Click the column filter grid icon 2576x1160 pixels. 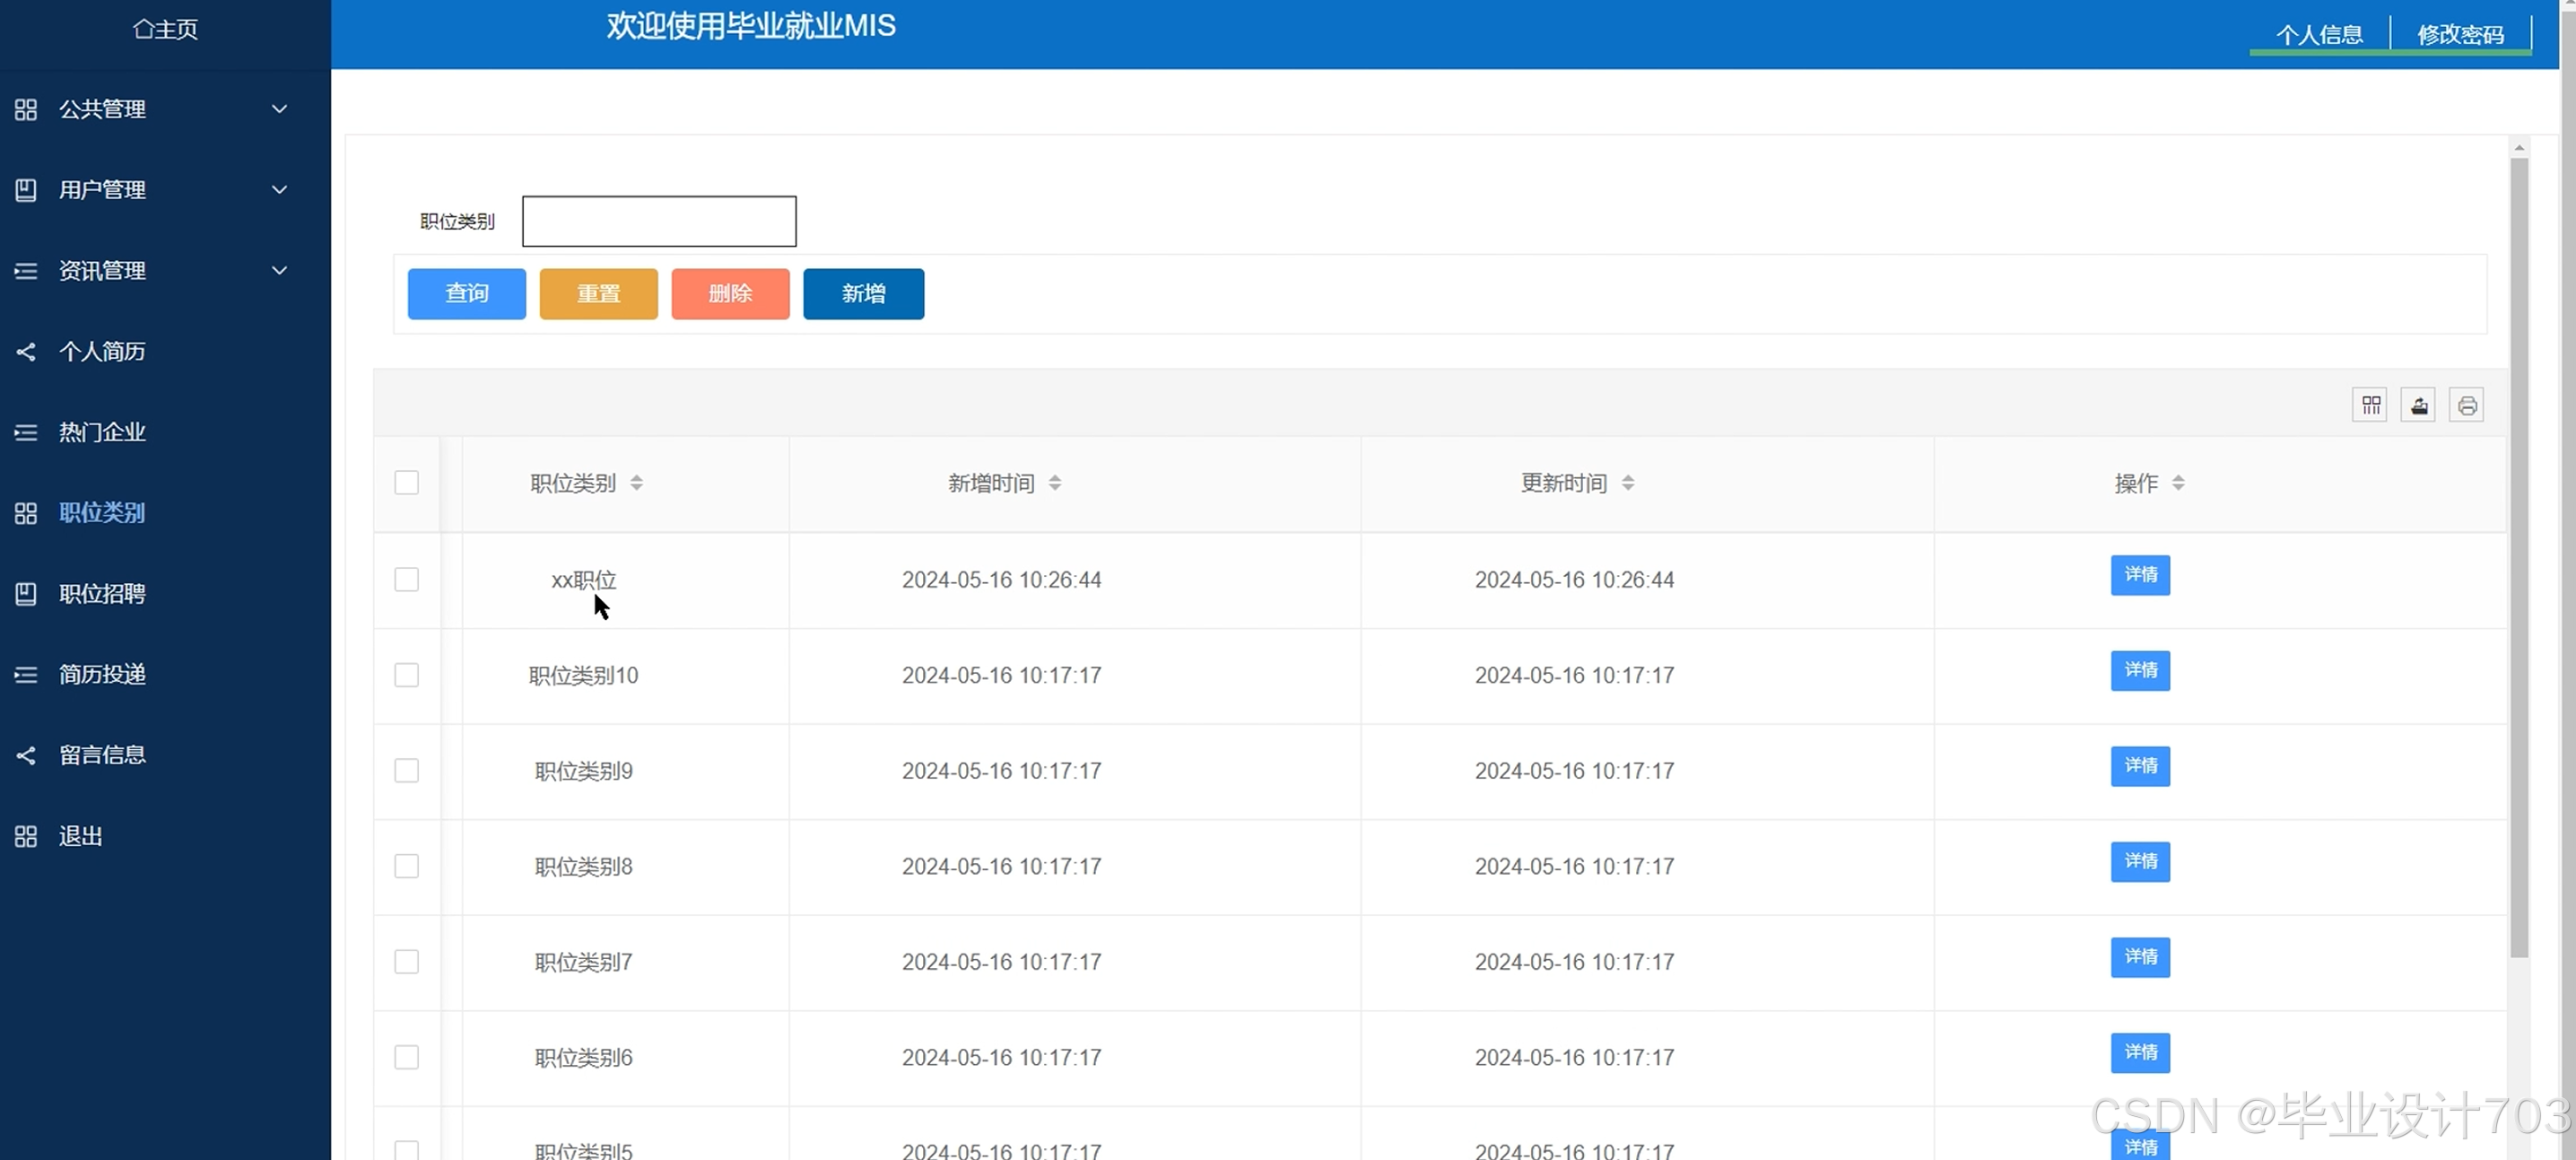(x=2370, y=405)
